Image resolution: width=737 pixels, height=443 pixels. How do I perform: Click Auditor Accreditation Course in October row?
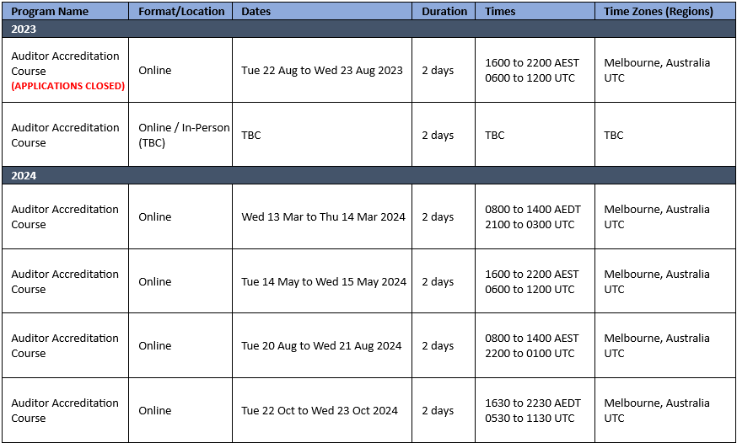tap(65, 411)
